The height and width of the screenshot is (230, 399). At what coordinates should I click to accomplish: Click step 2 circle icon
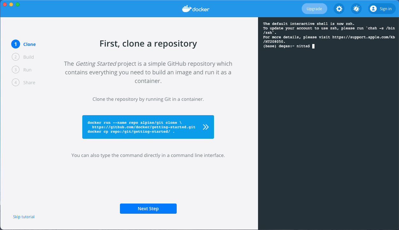click(x=15, y=57)
